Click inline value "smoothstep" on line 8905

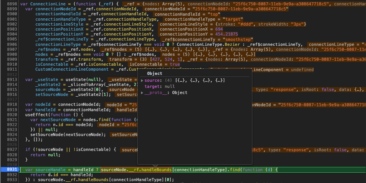238,39
